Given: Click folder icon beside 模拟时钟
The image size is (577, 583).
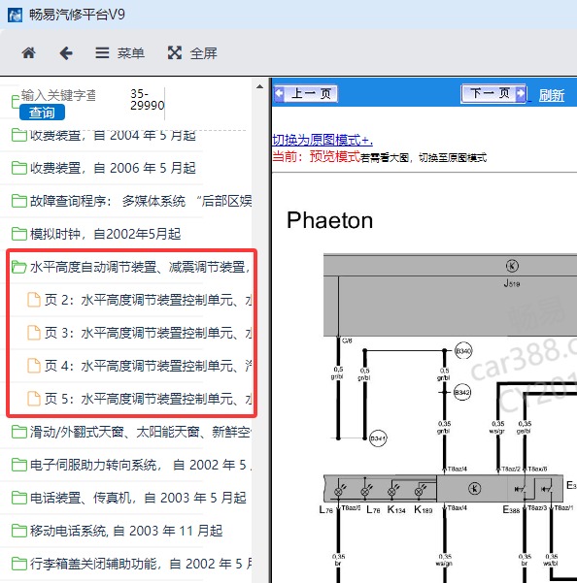Looking at the screenshot, I should tap(19, 234).
